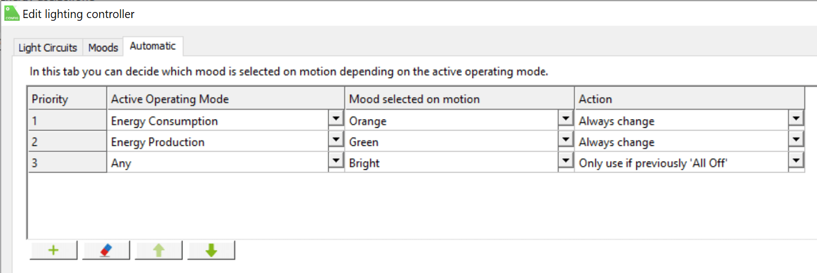Viewport: 817px width, 273px height.
Task: Switch to the Light Circuits tab
Action: pos(48,48)
